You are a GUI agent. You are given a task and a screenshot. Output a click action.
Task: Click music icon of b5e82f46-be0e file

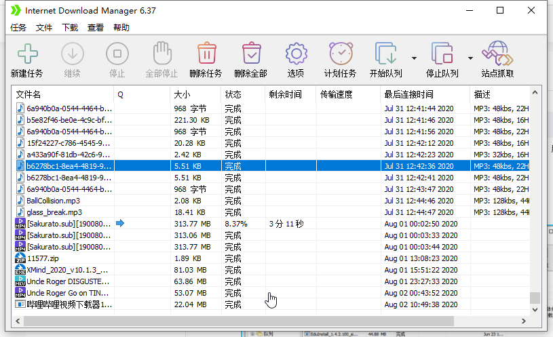[x=20, y=120]
